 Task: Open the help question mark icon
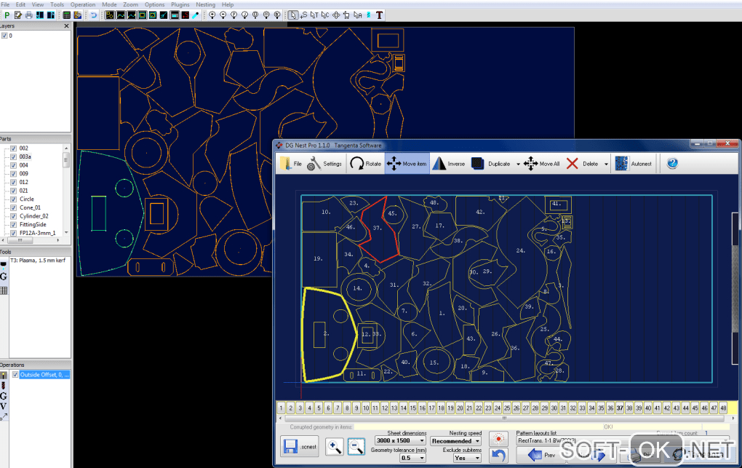coord(672,164)
